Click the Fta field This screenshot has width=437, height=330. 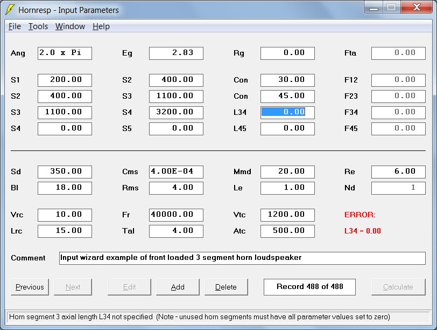click(x=399, y=53)
